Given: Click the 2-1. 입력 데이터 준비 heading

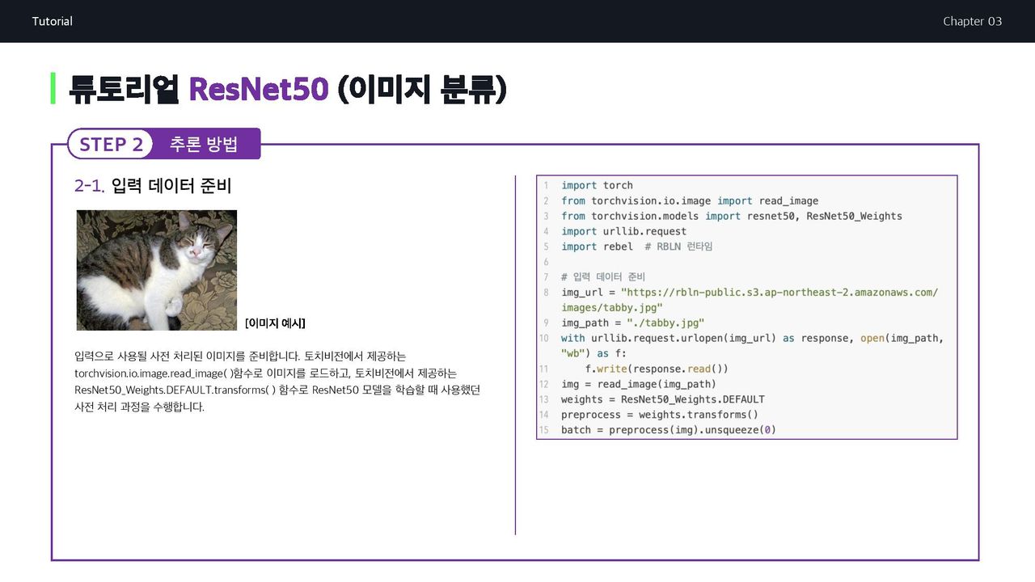Looking at the screenshot, I should pos(153,186).
